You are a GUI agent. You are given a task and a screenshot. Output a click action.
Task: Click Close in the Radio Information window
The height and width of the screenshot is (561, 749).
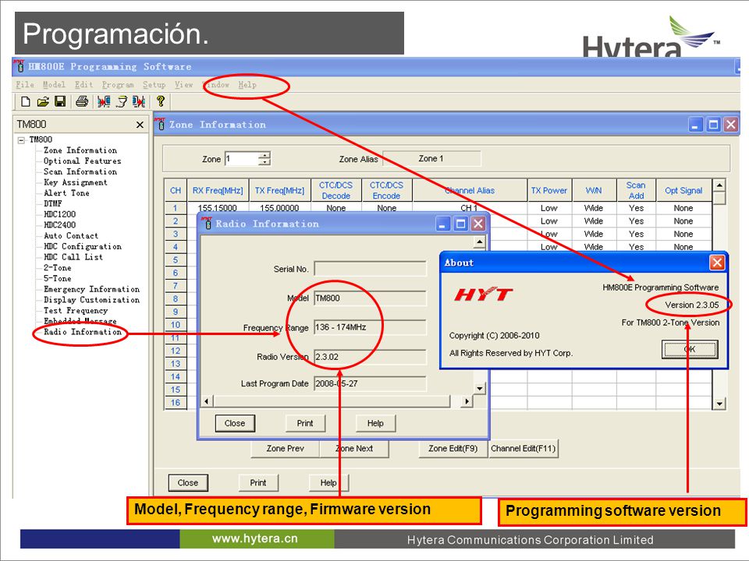tap(235, 423)
